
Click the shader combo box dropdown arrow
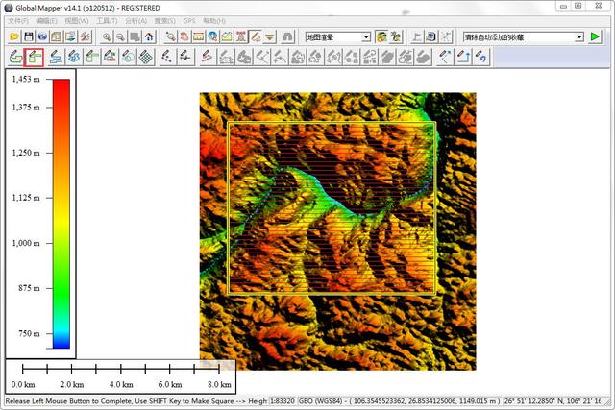(x=366, y=37)
